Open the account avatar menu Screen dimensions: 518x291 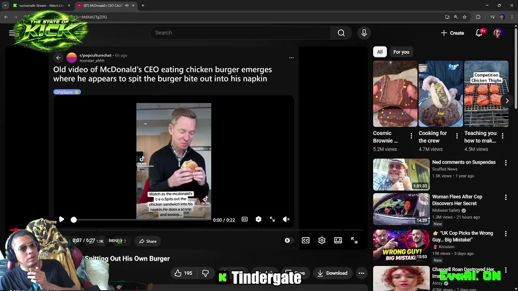[498, 33]
